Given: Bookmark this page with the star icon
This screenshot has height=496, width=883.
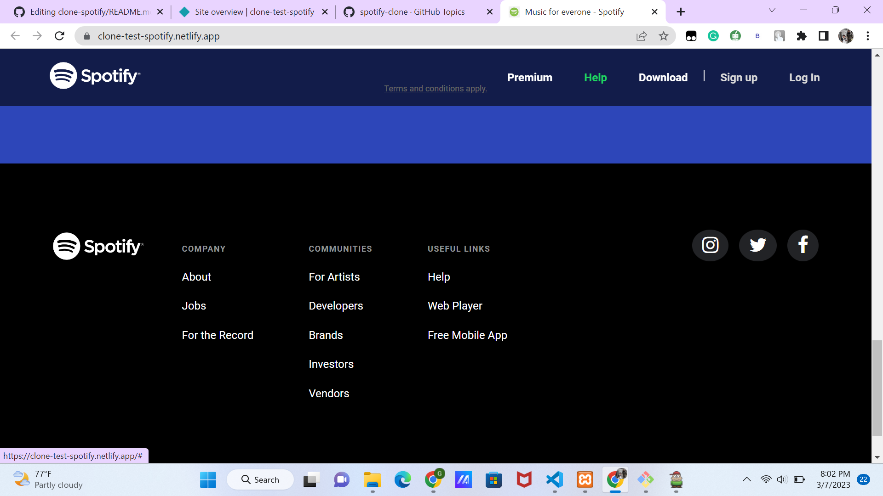Looking at the screenshot, I should (x=664, y=36).
